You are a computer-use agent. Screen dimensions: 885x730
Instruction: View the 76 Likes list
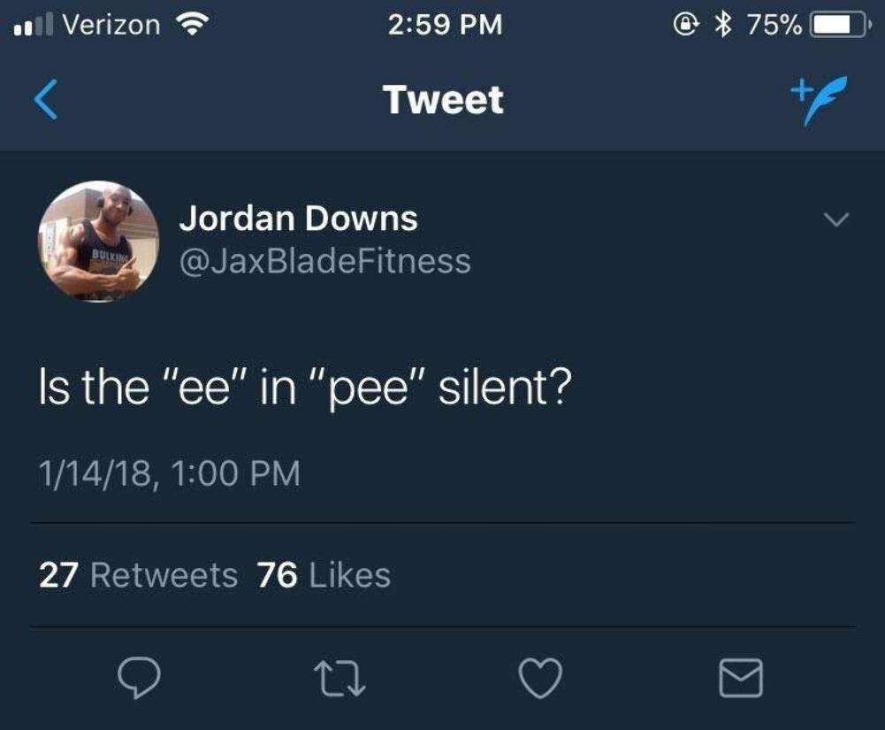[324, 575]
